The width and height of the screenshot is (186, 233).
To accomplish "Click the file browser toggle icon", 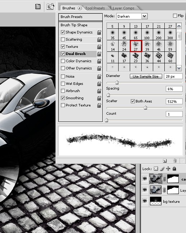I will click(x=50, y=6).
